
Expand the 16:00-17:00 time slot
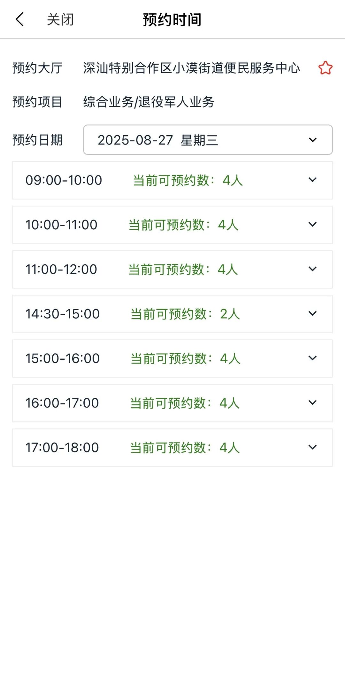pyautogui.click(x=172, y=403)
